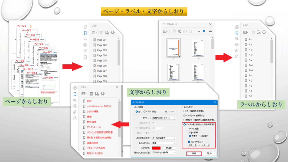288x162 pixels.
Task: Click large thumbnails mountain icon
Action: click(x=210, y=31)
